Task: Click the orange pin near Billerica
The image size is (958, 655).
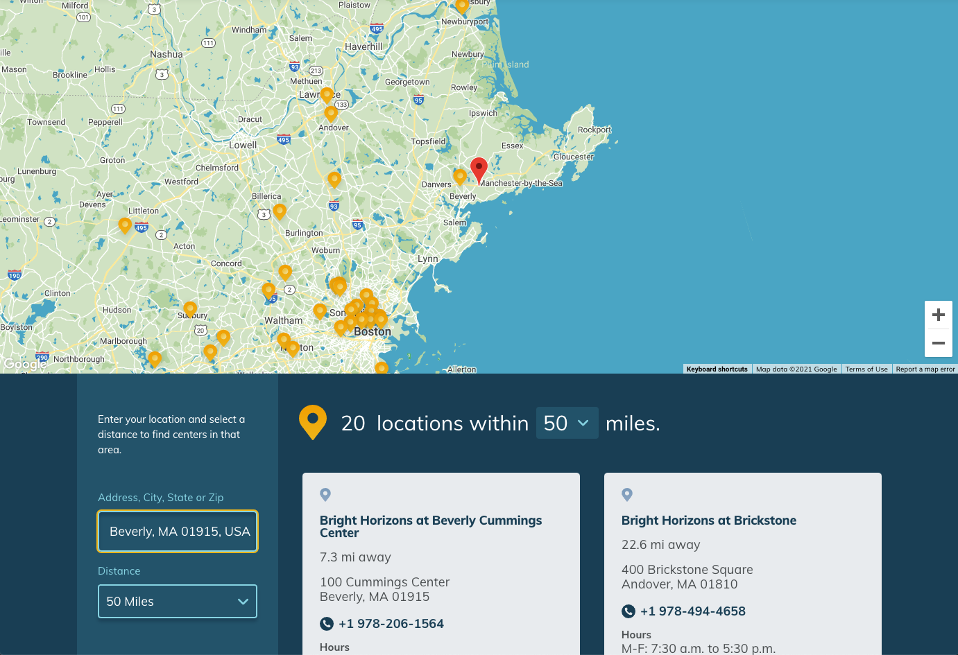Action: pyautogui.click(x=280, y=211)
